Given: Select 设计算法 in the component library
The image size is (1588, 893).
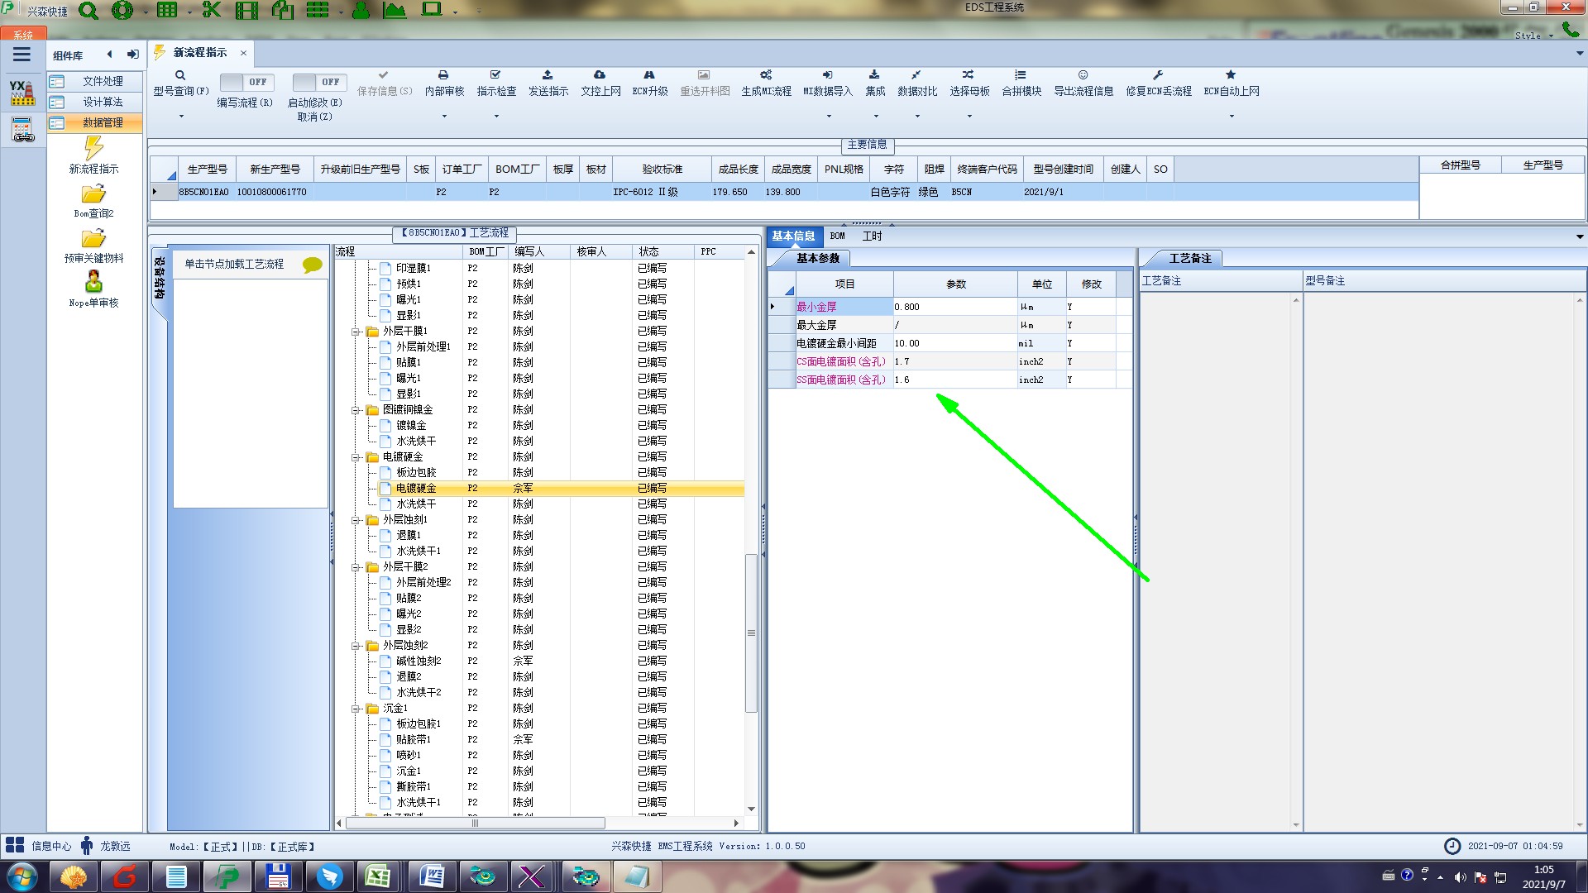Looking at the screenshot, I should coord(102,102).
